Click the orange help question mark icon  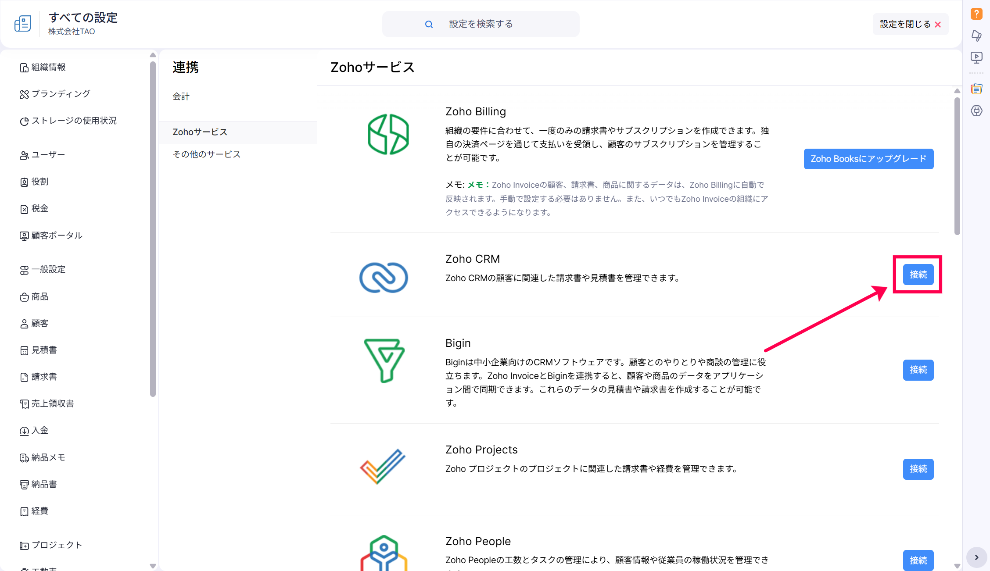click(976, 14)
